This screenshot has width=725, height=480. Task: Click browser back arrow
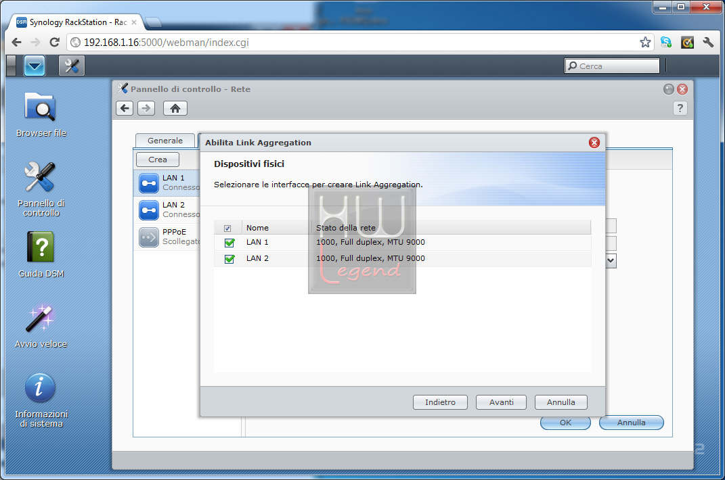tap(17, 43)
